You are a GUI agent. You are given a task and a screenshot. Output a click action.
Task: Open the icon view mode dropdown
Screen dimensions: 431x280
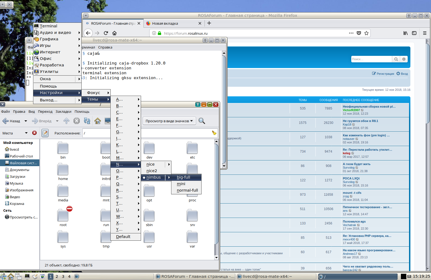(169, 121)
